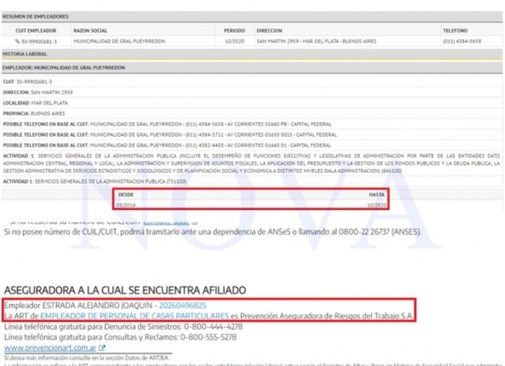The height and width of the screenshot is (366, 505).
Task: Select the sentence about obtaining a CUIL/CUIT via ANSeS
Action: (x=212, y=232)
